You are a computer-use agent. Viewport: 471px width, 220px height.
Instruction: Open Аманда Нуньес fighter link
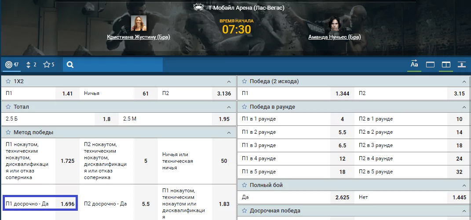coord(334,37)
